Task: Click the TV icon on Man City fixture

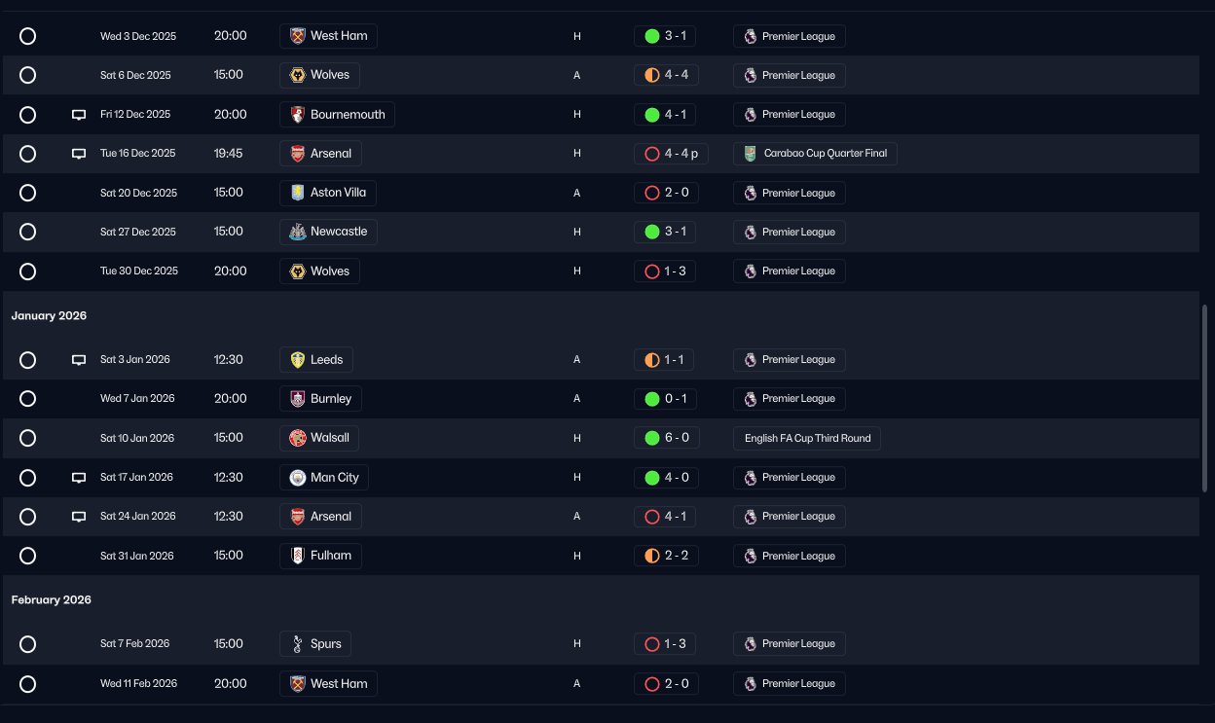Action: pos(79,478)
